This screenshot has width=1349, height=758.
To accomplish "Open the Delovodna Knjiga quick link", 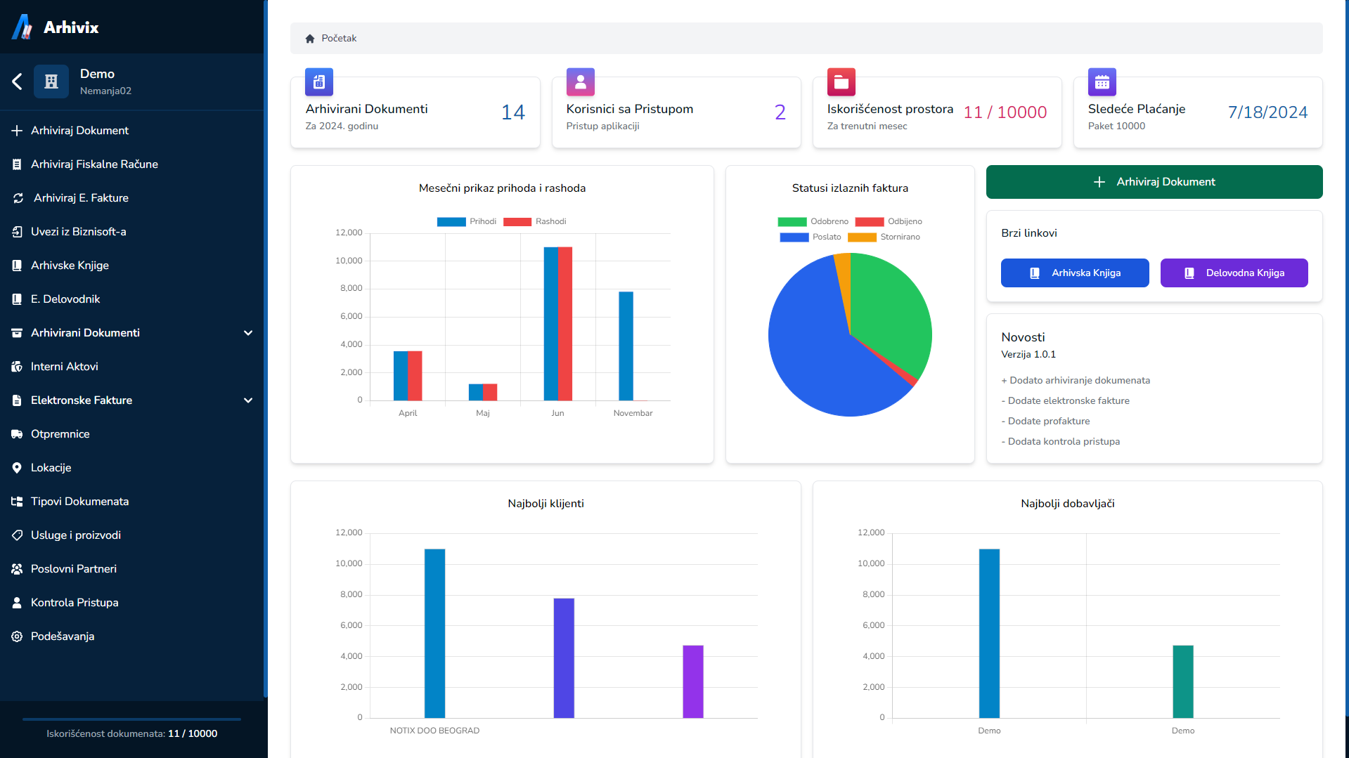I will 1234,273.
